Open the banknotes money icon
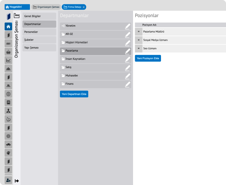 pos(8,43)
